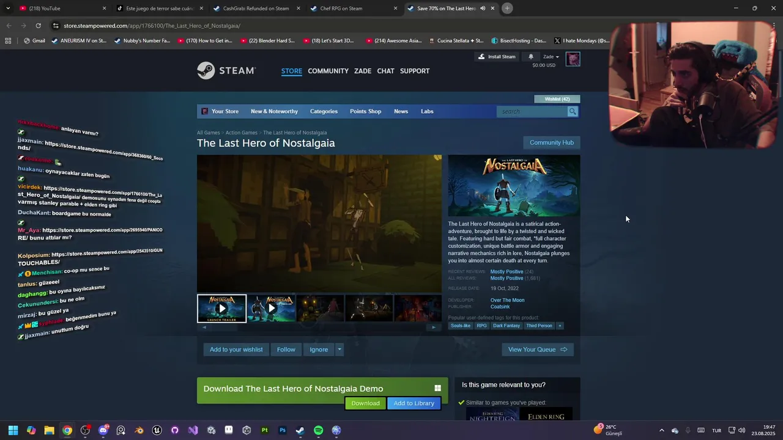
Task: Click the View Your Queue button
Action: tap(538, 350)
